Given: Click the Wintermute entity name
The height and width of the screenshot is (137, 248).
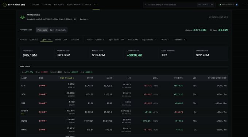Looking at the screenshot, I should (34, 15).
